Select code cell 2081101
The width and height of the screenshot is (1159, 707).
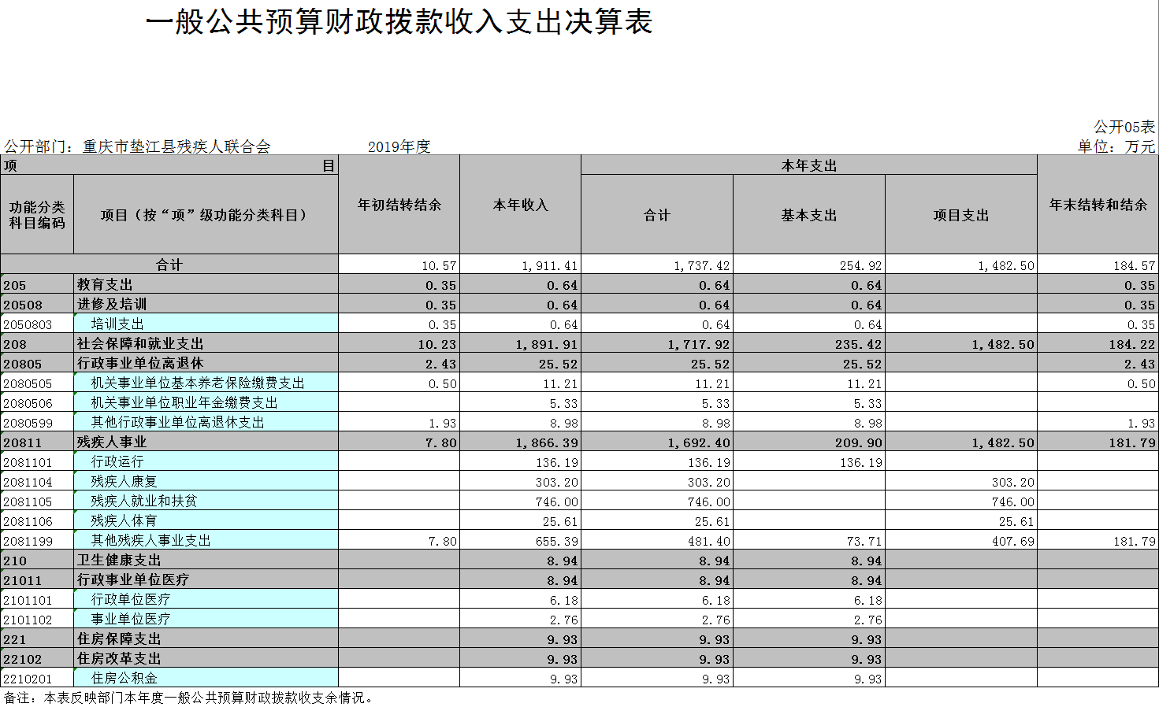point(37,461)
